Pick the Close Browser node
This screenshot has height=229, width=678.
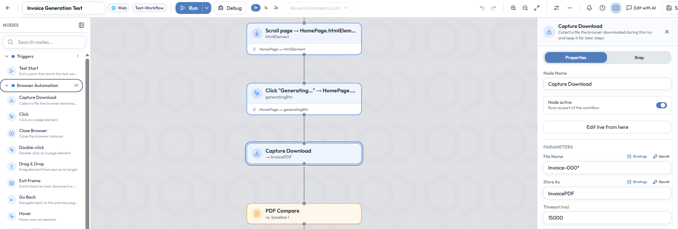click(x=43, y=133)
